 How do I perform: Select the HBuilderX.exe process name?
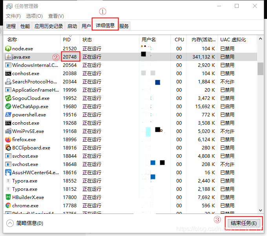(x=28, y=197)
